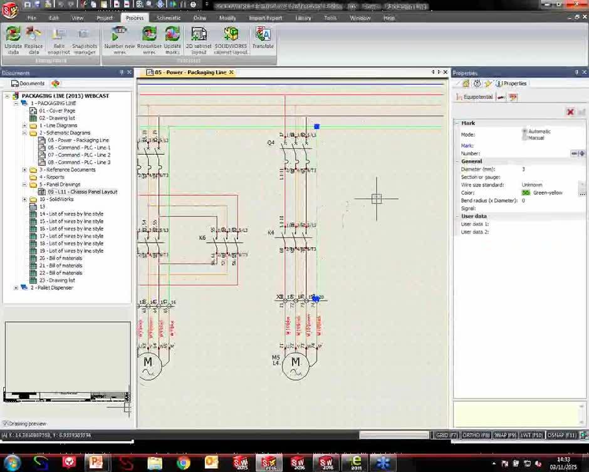Enable Manual mode for Mark
589x472 pixels.
tap(524, 136)
